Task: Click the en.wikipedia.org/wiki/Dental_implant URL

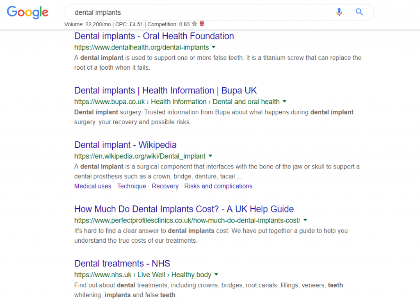Action: click(x=140, y=156)
